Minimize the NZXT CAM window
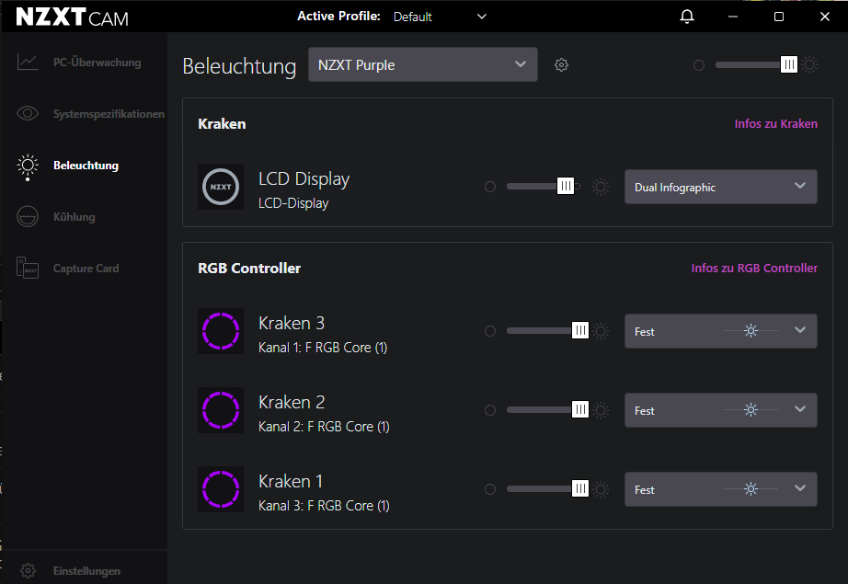Screen dimensions: 848x584 [x=733, y=17]
